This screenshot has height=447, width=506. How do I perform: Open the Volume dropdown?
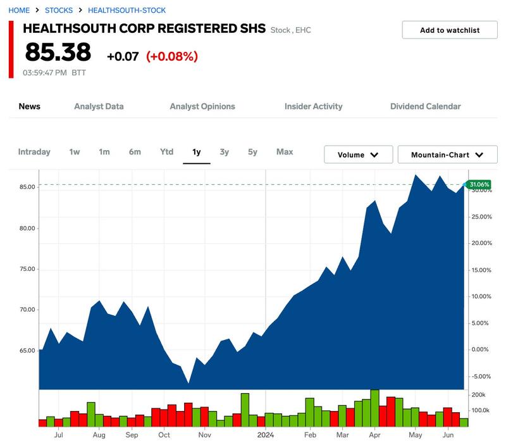pos(358,154)
